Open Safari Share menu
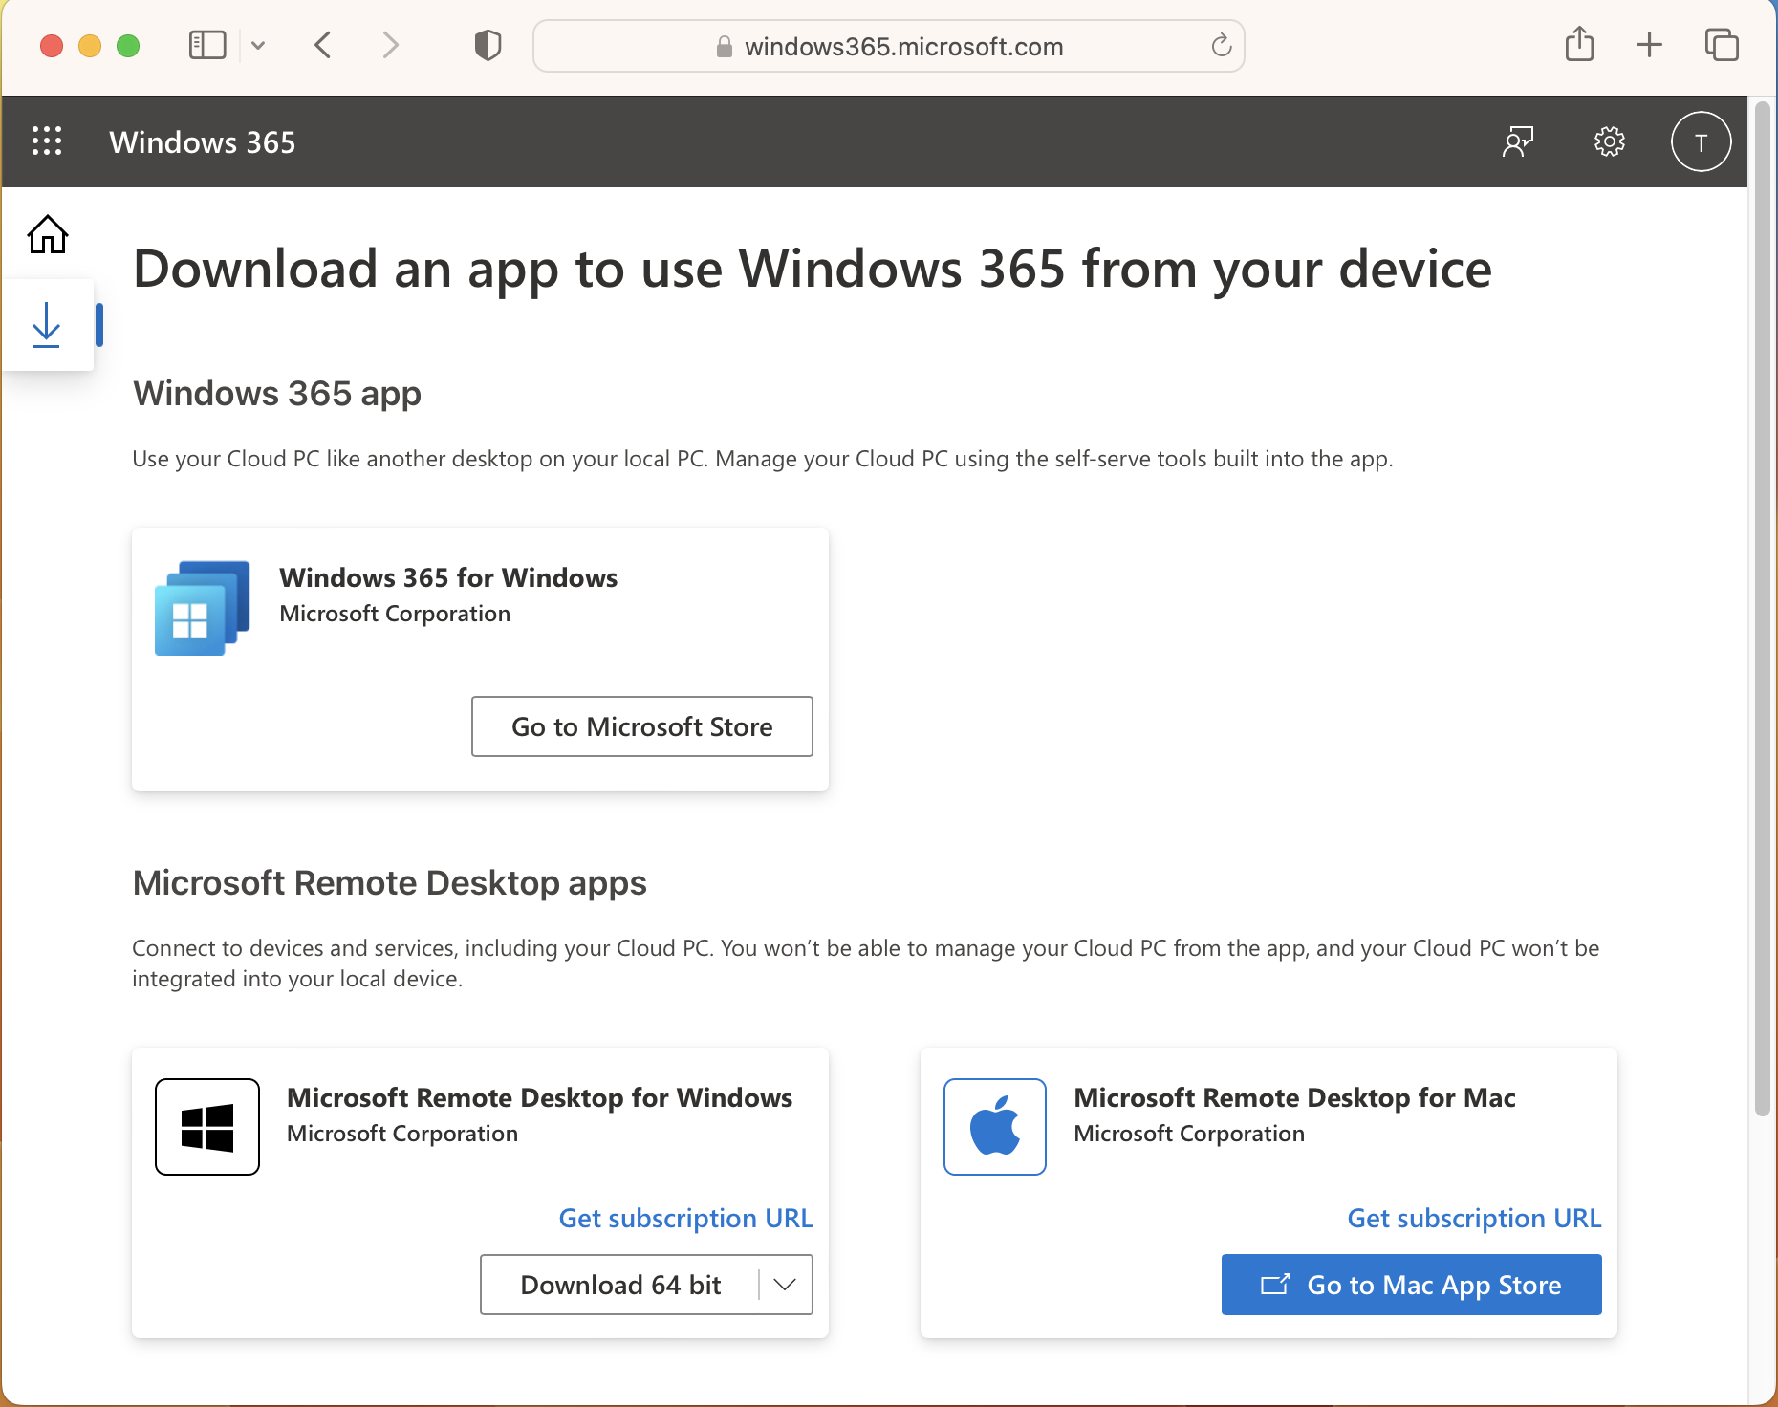 [1579, 44]
